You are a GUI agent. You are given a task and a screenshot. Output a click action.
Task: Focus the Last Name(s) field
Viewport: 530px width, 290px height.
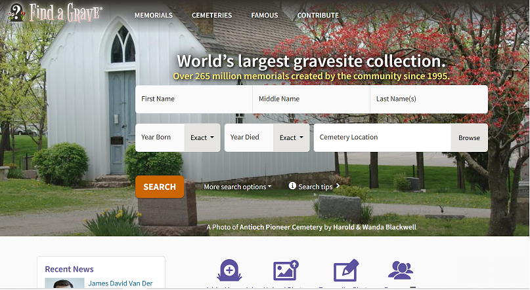click(x=428, y=100)
